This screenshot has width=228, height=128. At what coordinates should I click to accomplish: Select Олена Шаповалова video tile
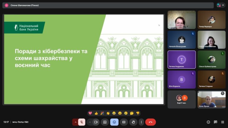tap(211, 40)
